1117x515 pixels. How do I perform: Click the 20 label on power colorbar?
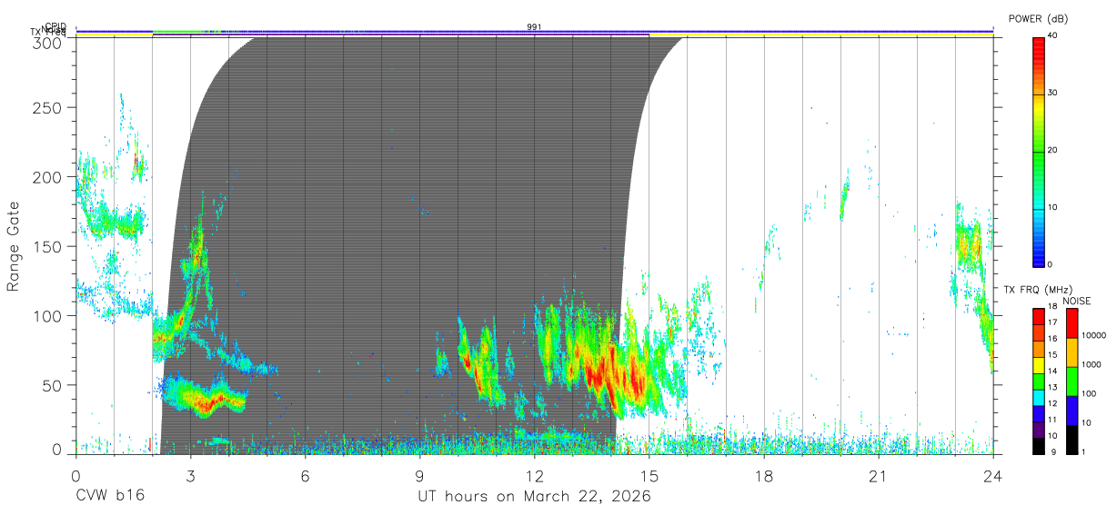(1052, 150)
